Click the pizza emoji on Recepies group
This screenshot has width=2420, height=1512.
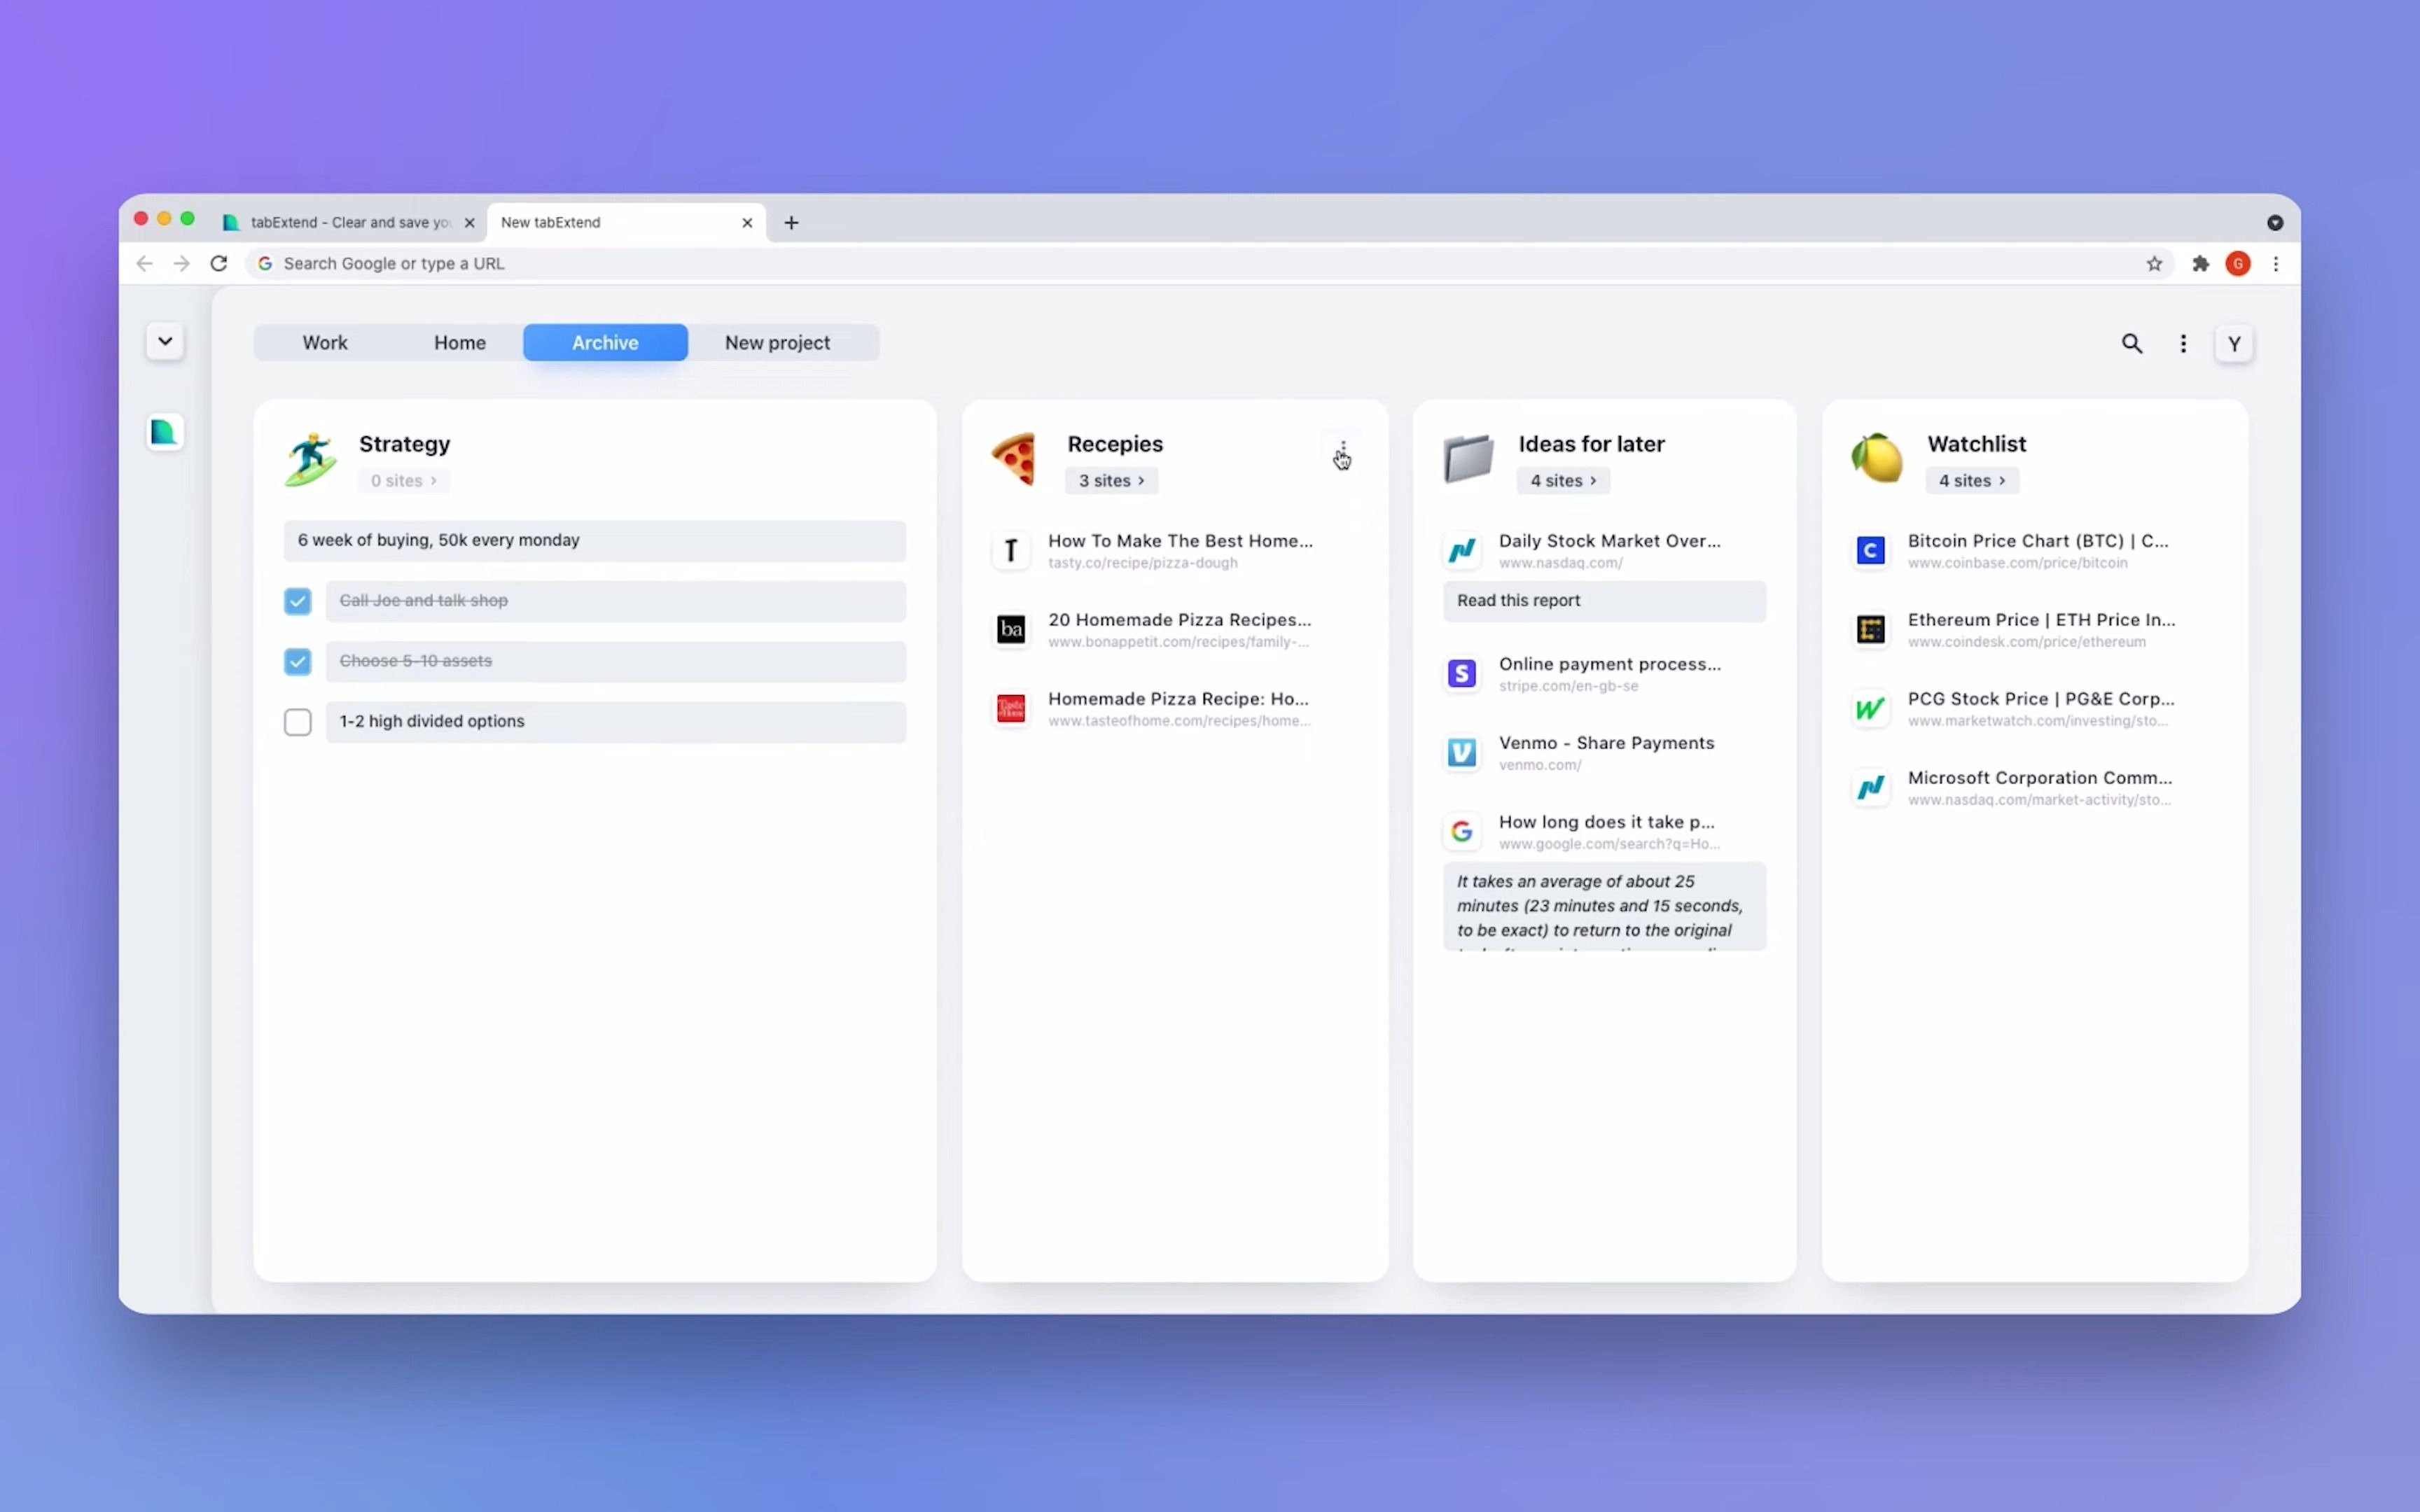pos(1013,459)
